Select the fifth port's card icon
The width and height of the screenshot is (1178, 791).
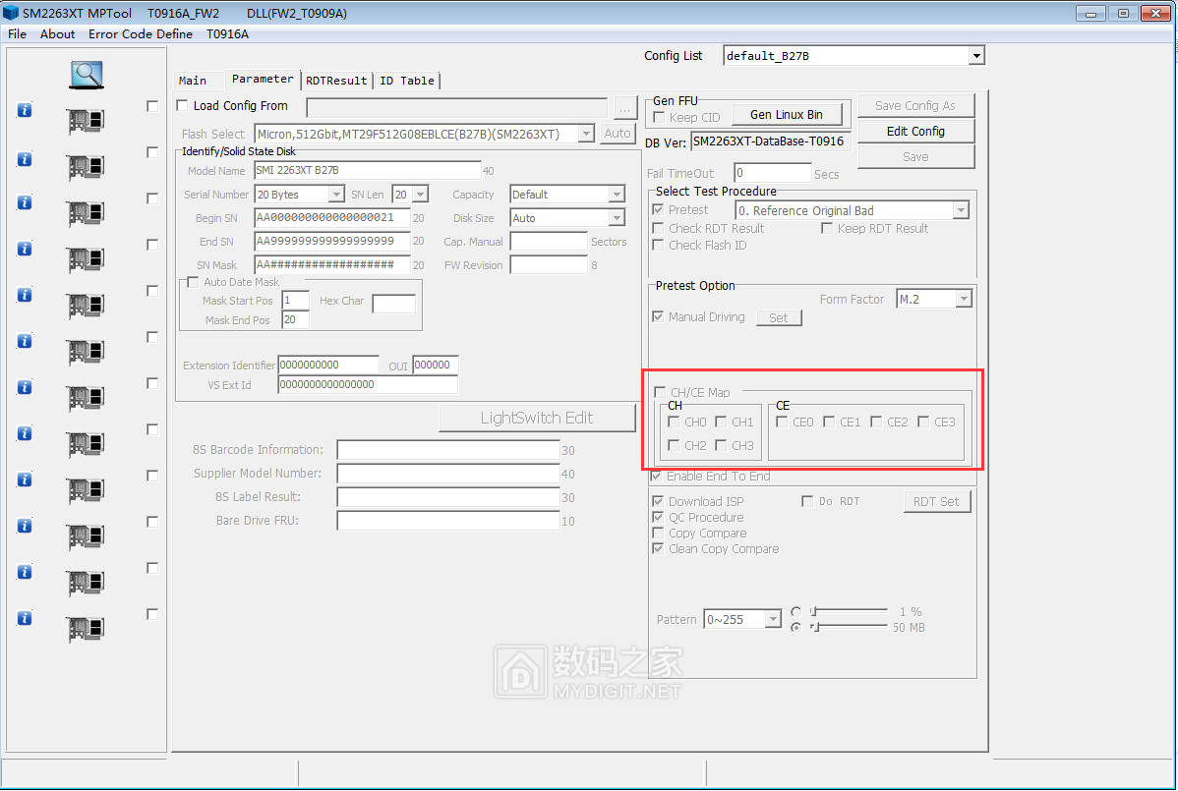(85, 306)
